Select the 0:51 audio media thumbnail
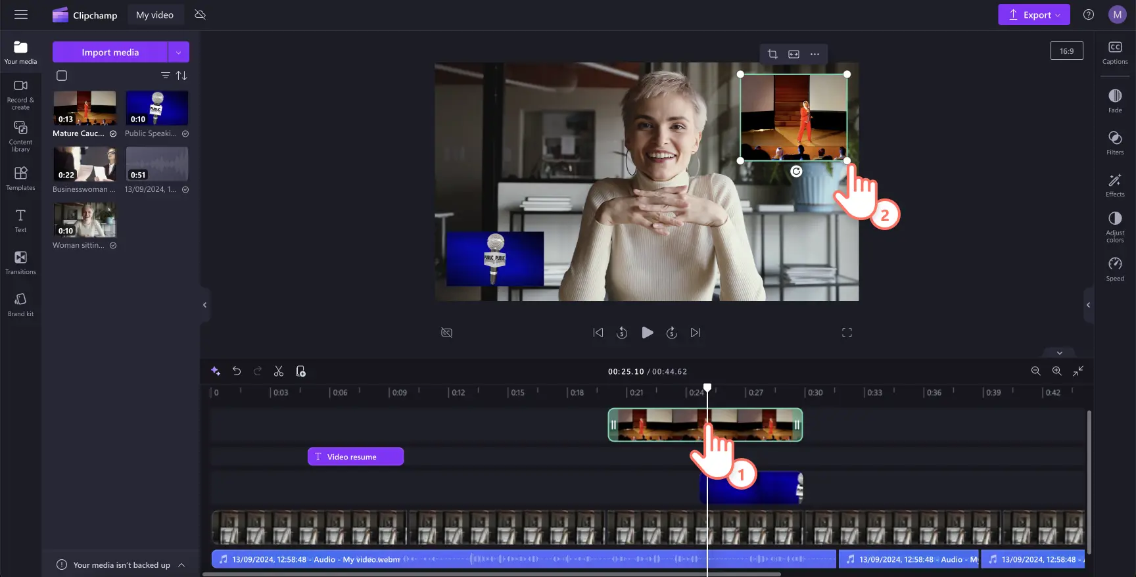This screenshot has height=577, width=1136. click(156, 164)
